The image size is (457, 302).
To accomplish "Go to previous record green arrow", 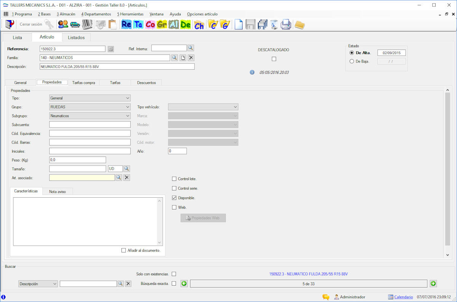I will point(184,283).
